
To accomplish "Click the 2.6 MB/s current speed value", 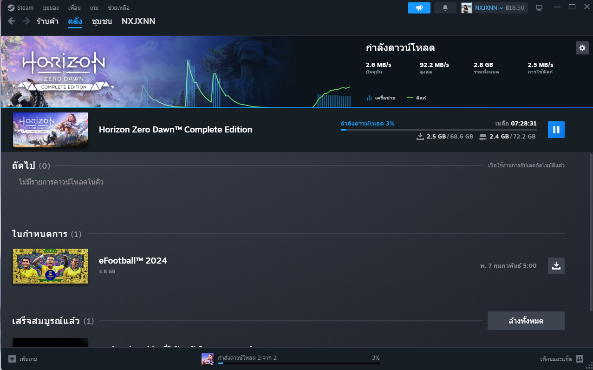I will [x=378, y=65].
